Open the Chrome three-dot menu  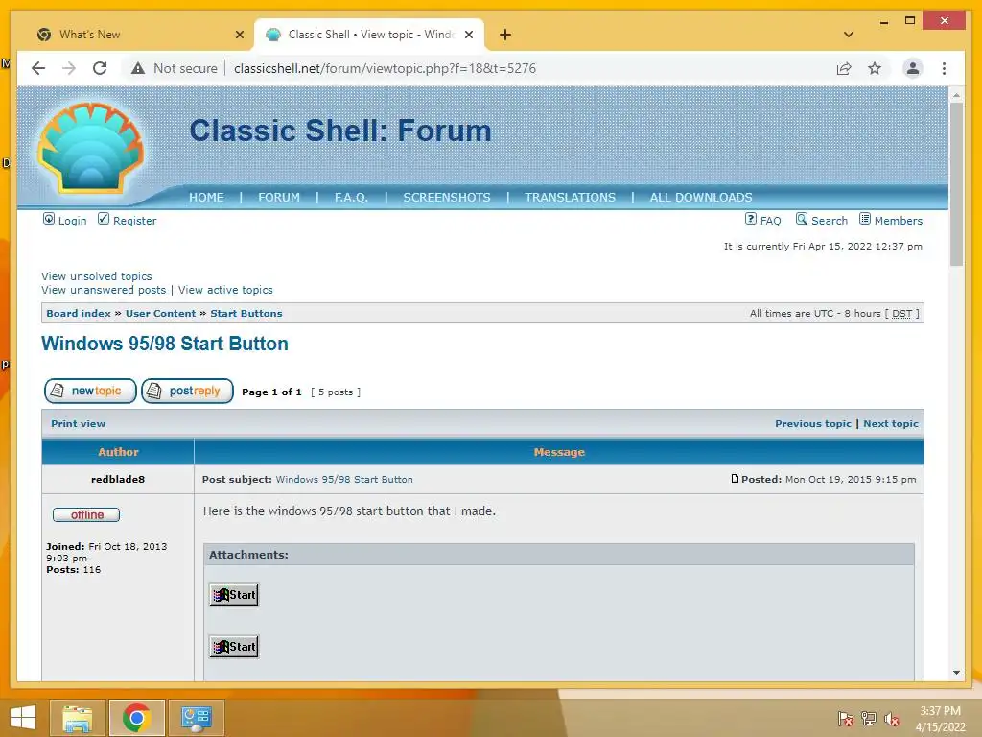pyautogui.click(x=944, y=68)
